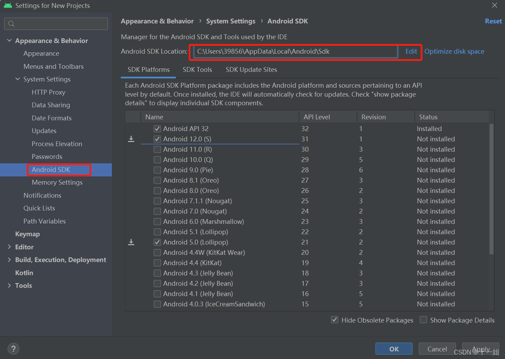This screenshot has width=505, height=359.
Task: Open Menus and Toolbars settings
Action: tap(53, 66)
